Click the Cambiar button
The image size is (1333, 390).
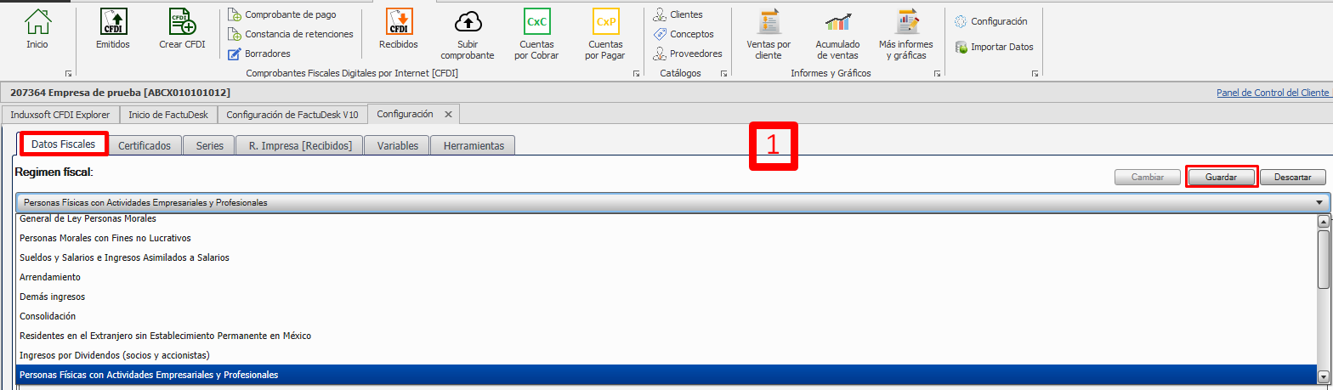tap(1148, 178)
